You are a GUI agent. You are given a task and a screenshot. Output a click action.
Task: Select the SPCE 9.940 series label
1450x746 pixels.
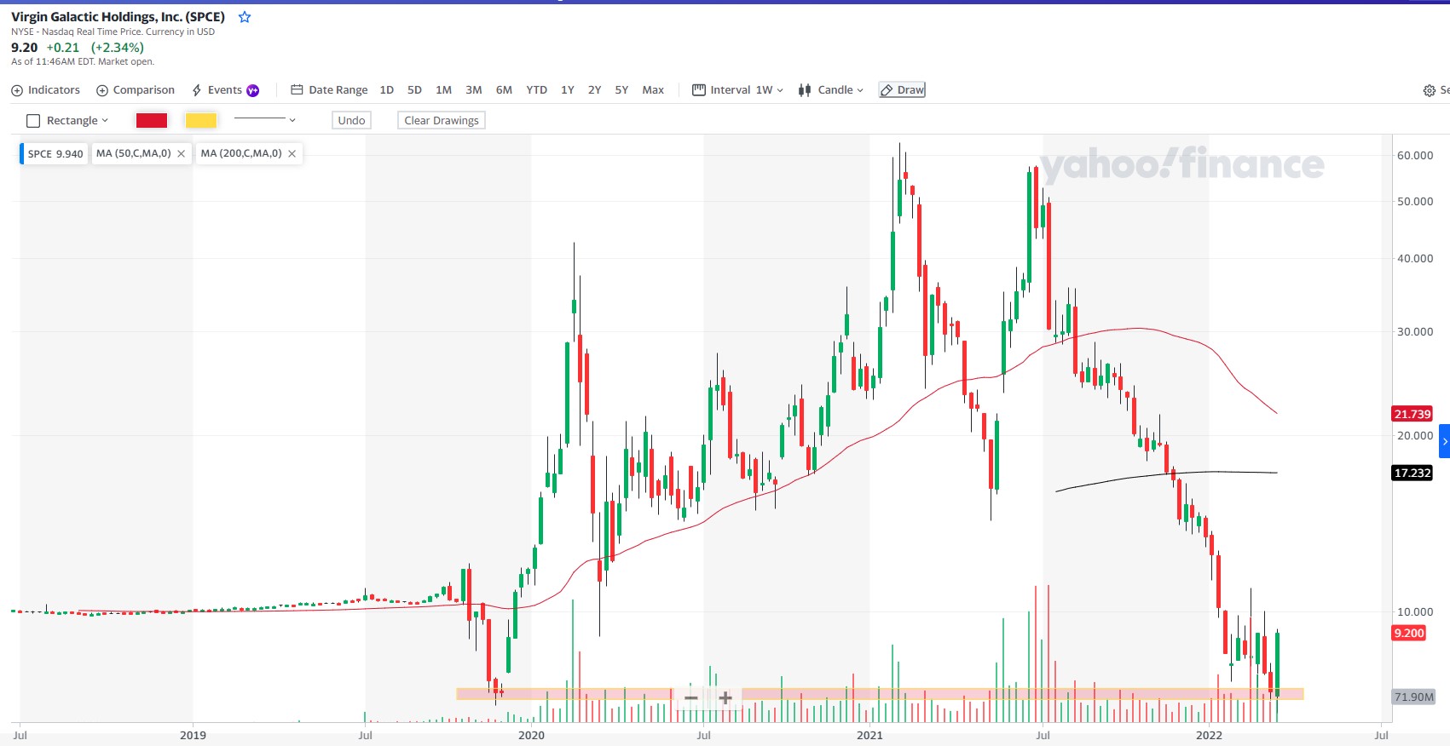coord(55,154)
